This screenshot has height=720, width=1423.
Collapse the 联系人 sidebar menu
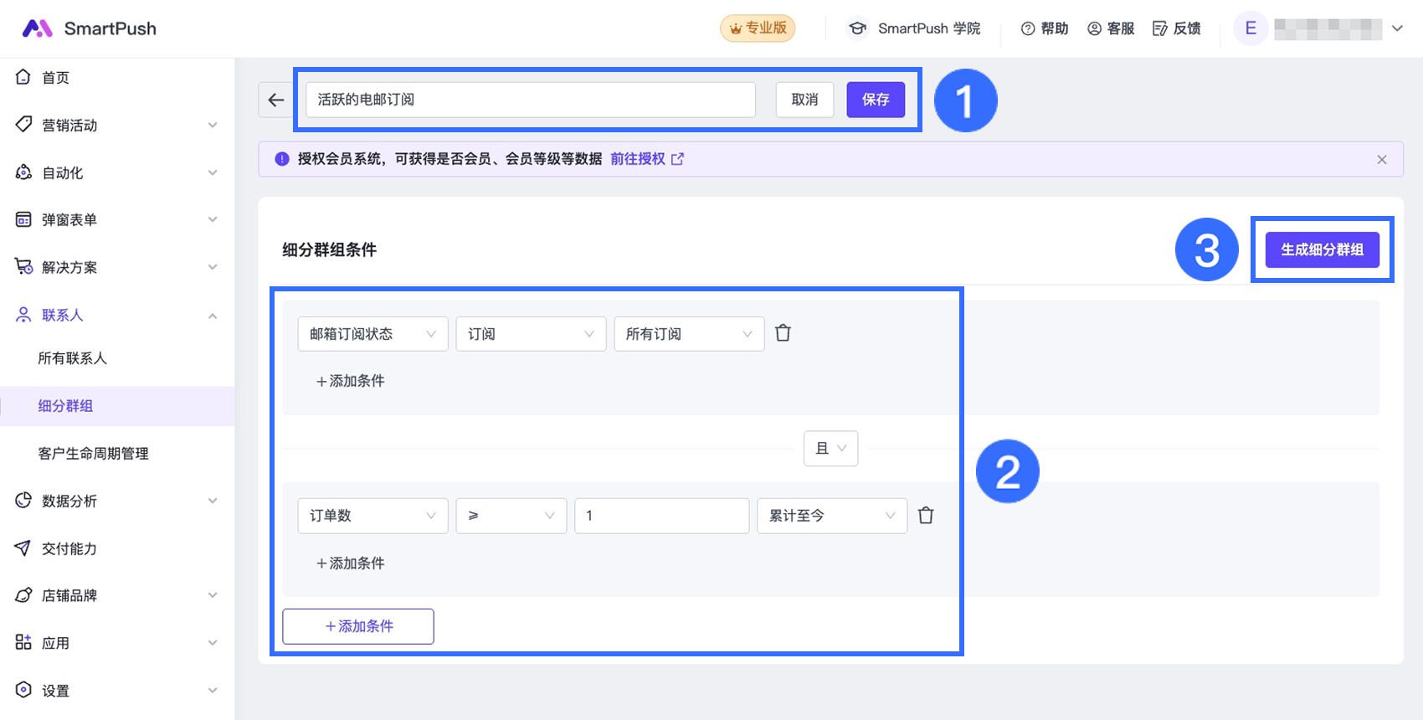click(x=213, y=316)
